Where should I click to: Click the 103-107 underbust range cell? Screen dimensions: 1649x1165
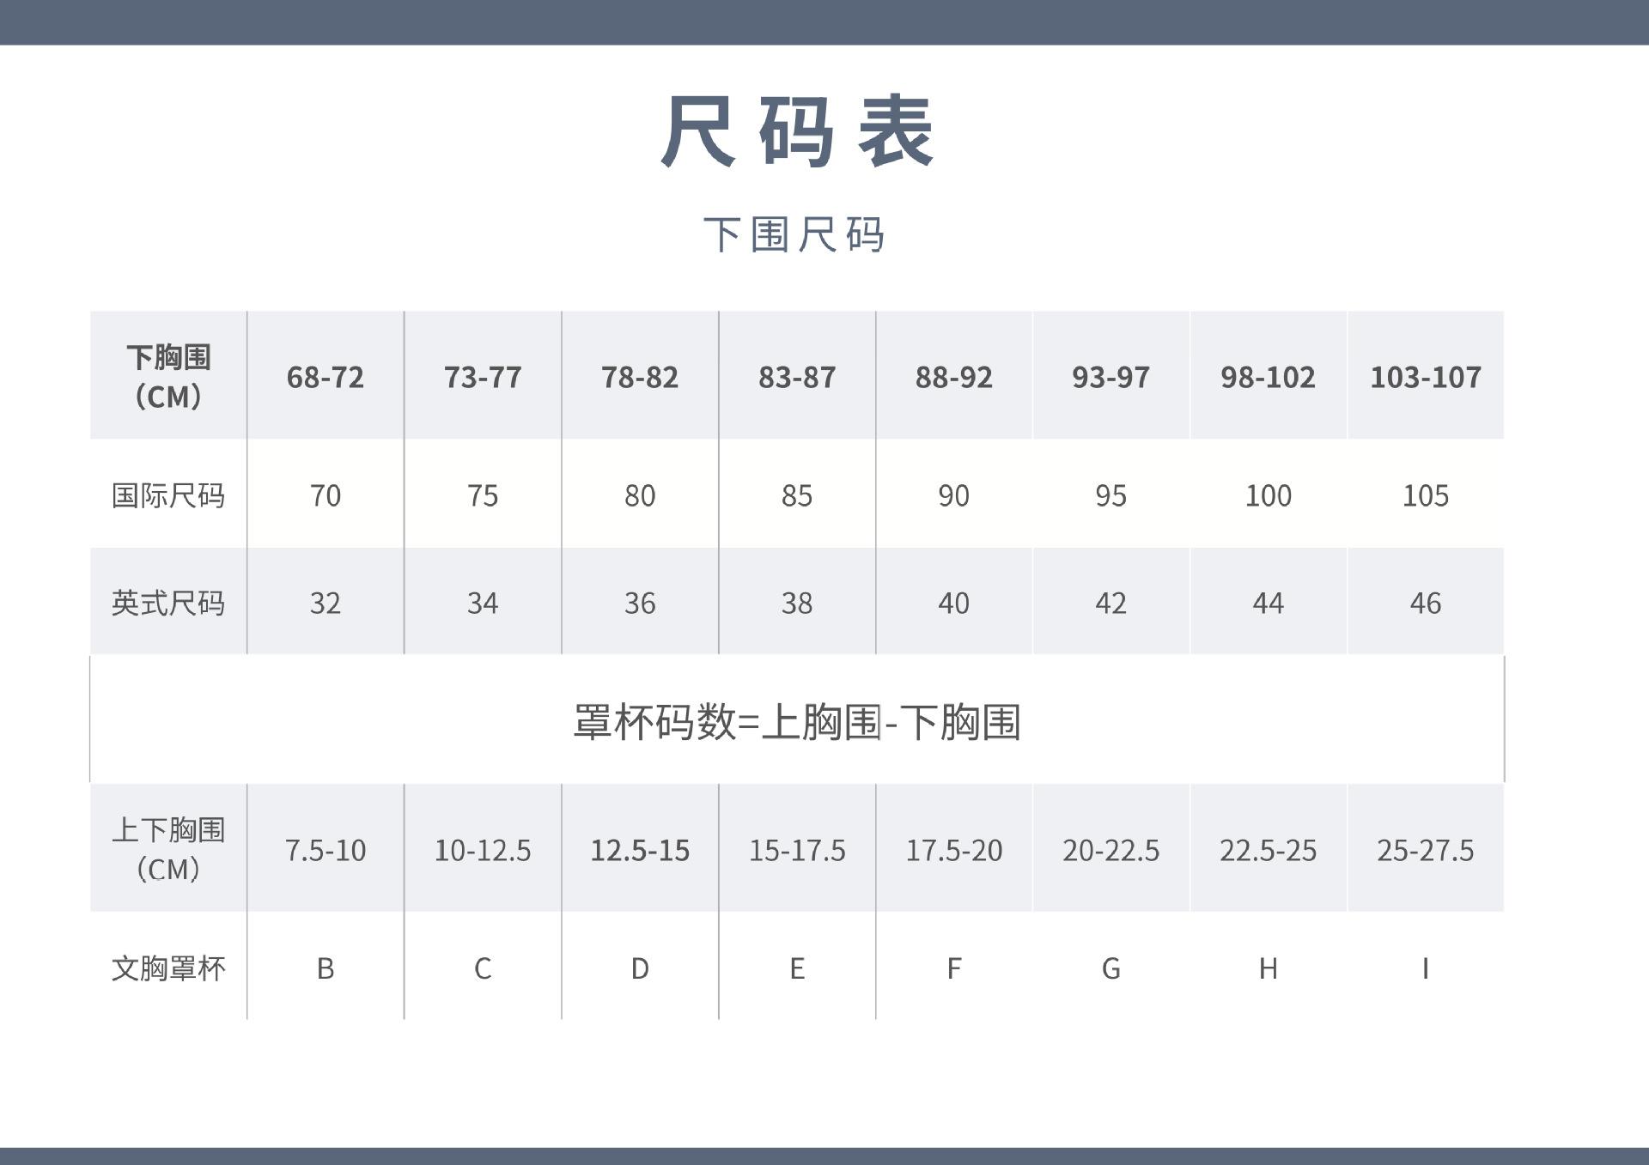coord(1425,377)
